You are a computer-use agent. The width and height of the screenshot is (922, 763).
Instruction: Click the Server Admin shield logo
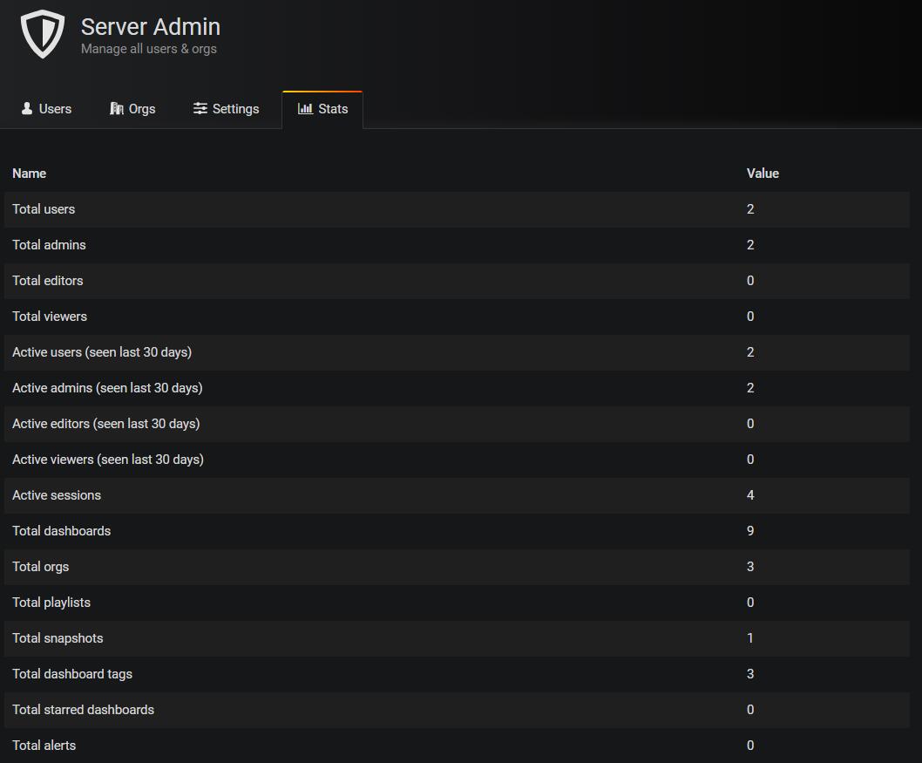click(x=43, y=35)
